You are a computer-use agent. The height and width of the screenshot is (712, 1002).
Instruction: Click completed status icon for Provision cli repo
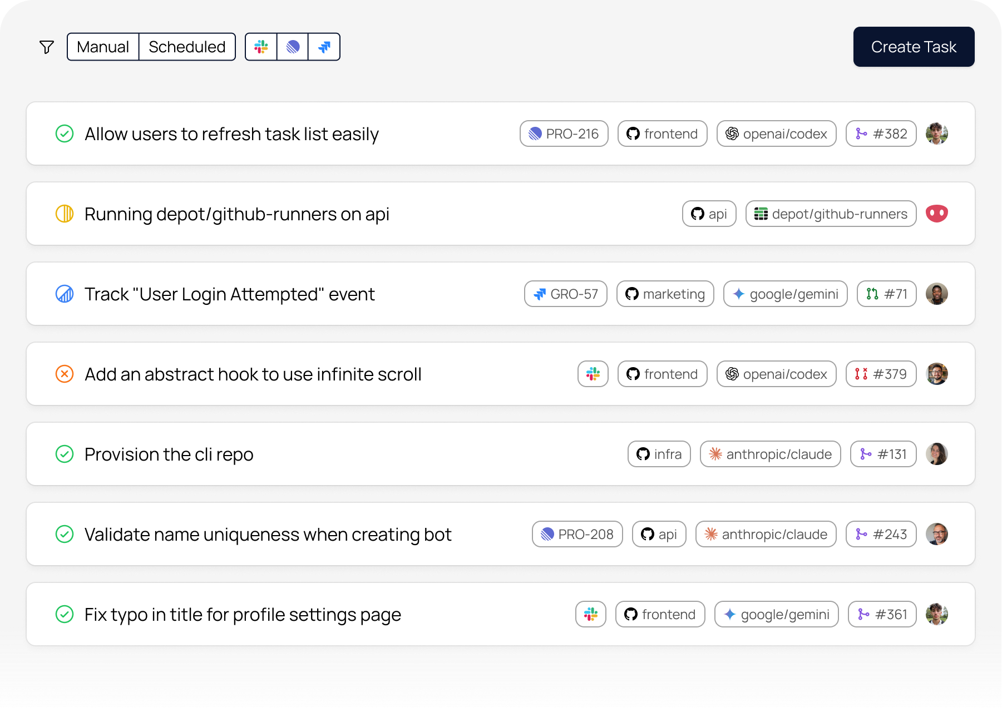[x=65, y=454]
